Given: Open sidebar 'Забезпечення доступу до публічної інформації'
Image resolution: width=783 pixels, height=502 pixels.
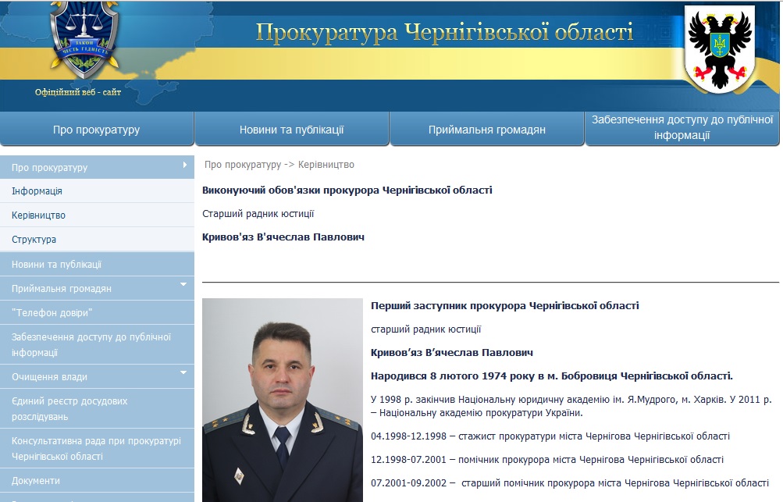Looking at the screenshot, I should point(97,344).
